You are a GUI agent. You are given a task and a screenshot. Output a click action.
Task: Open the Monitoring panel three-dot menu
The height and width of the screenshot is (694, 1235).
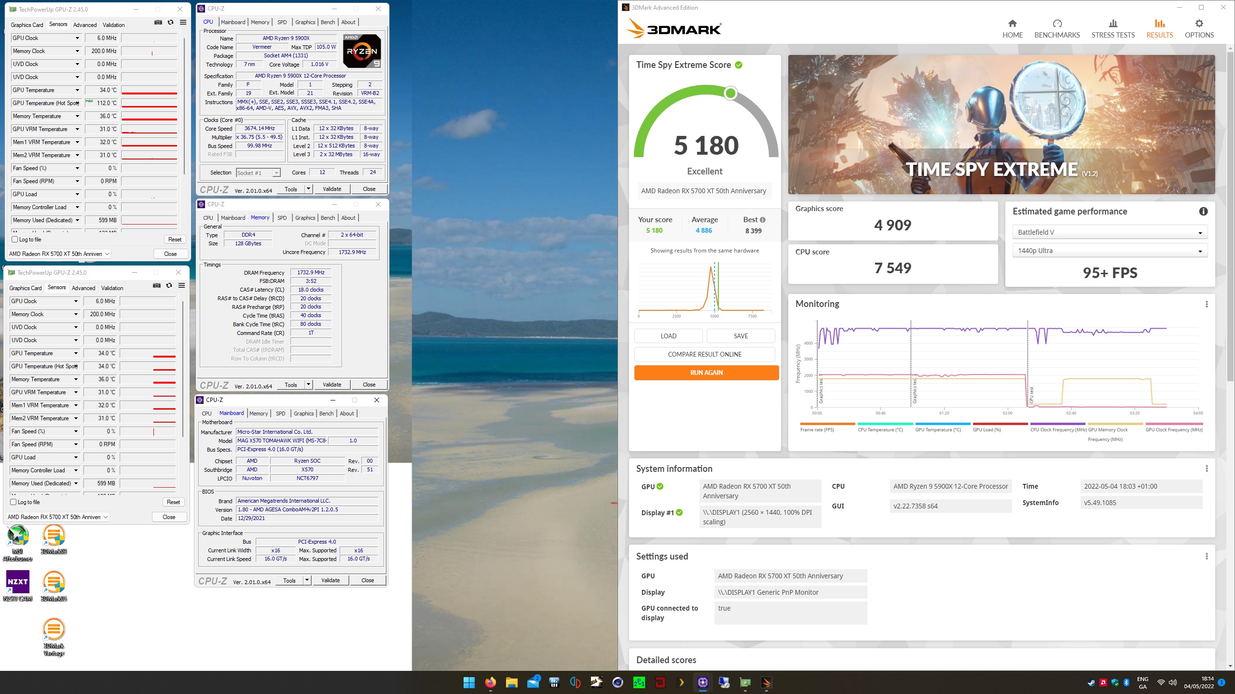click(x=1207, y=304)
